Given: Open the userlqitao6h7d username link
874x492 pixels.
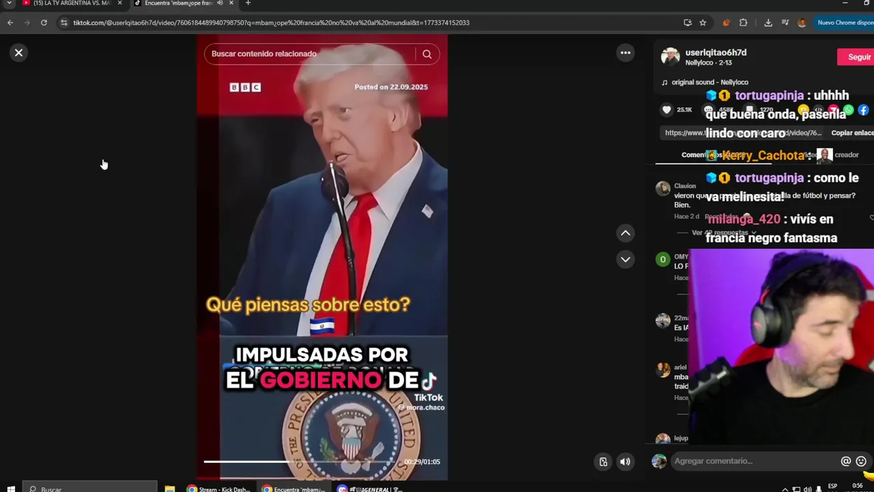Looking at the screenshot, I should tap(716, 53).
